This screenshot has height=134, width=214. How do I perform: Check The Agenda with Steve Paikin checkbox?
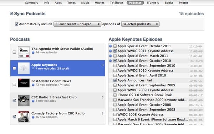tap(14, 52)
